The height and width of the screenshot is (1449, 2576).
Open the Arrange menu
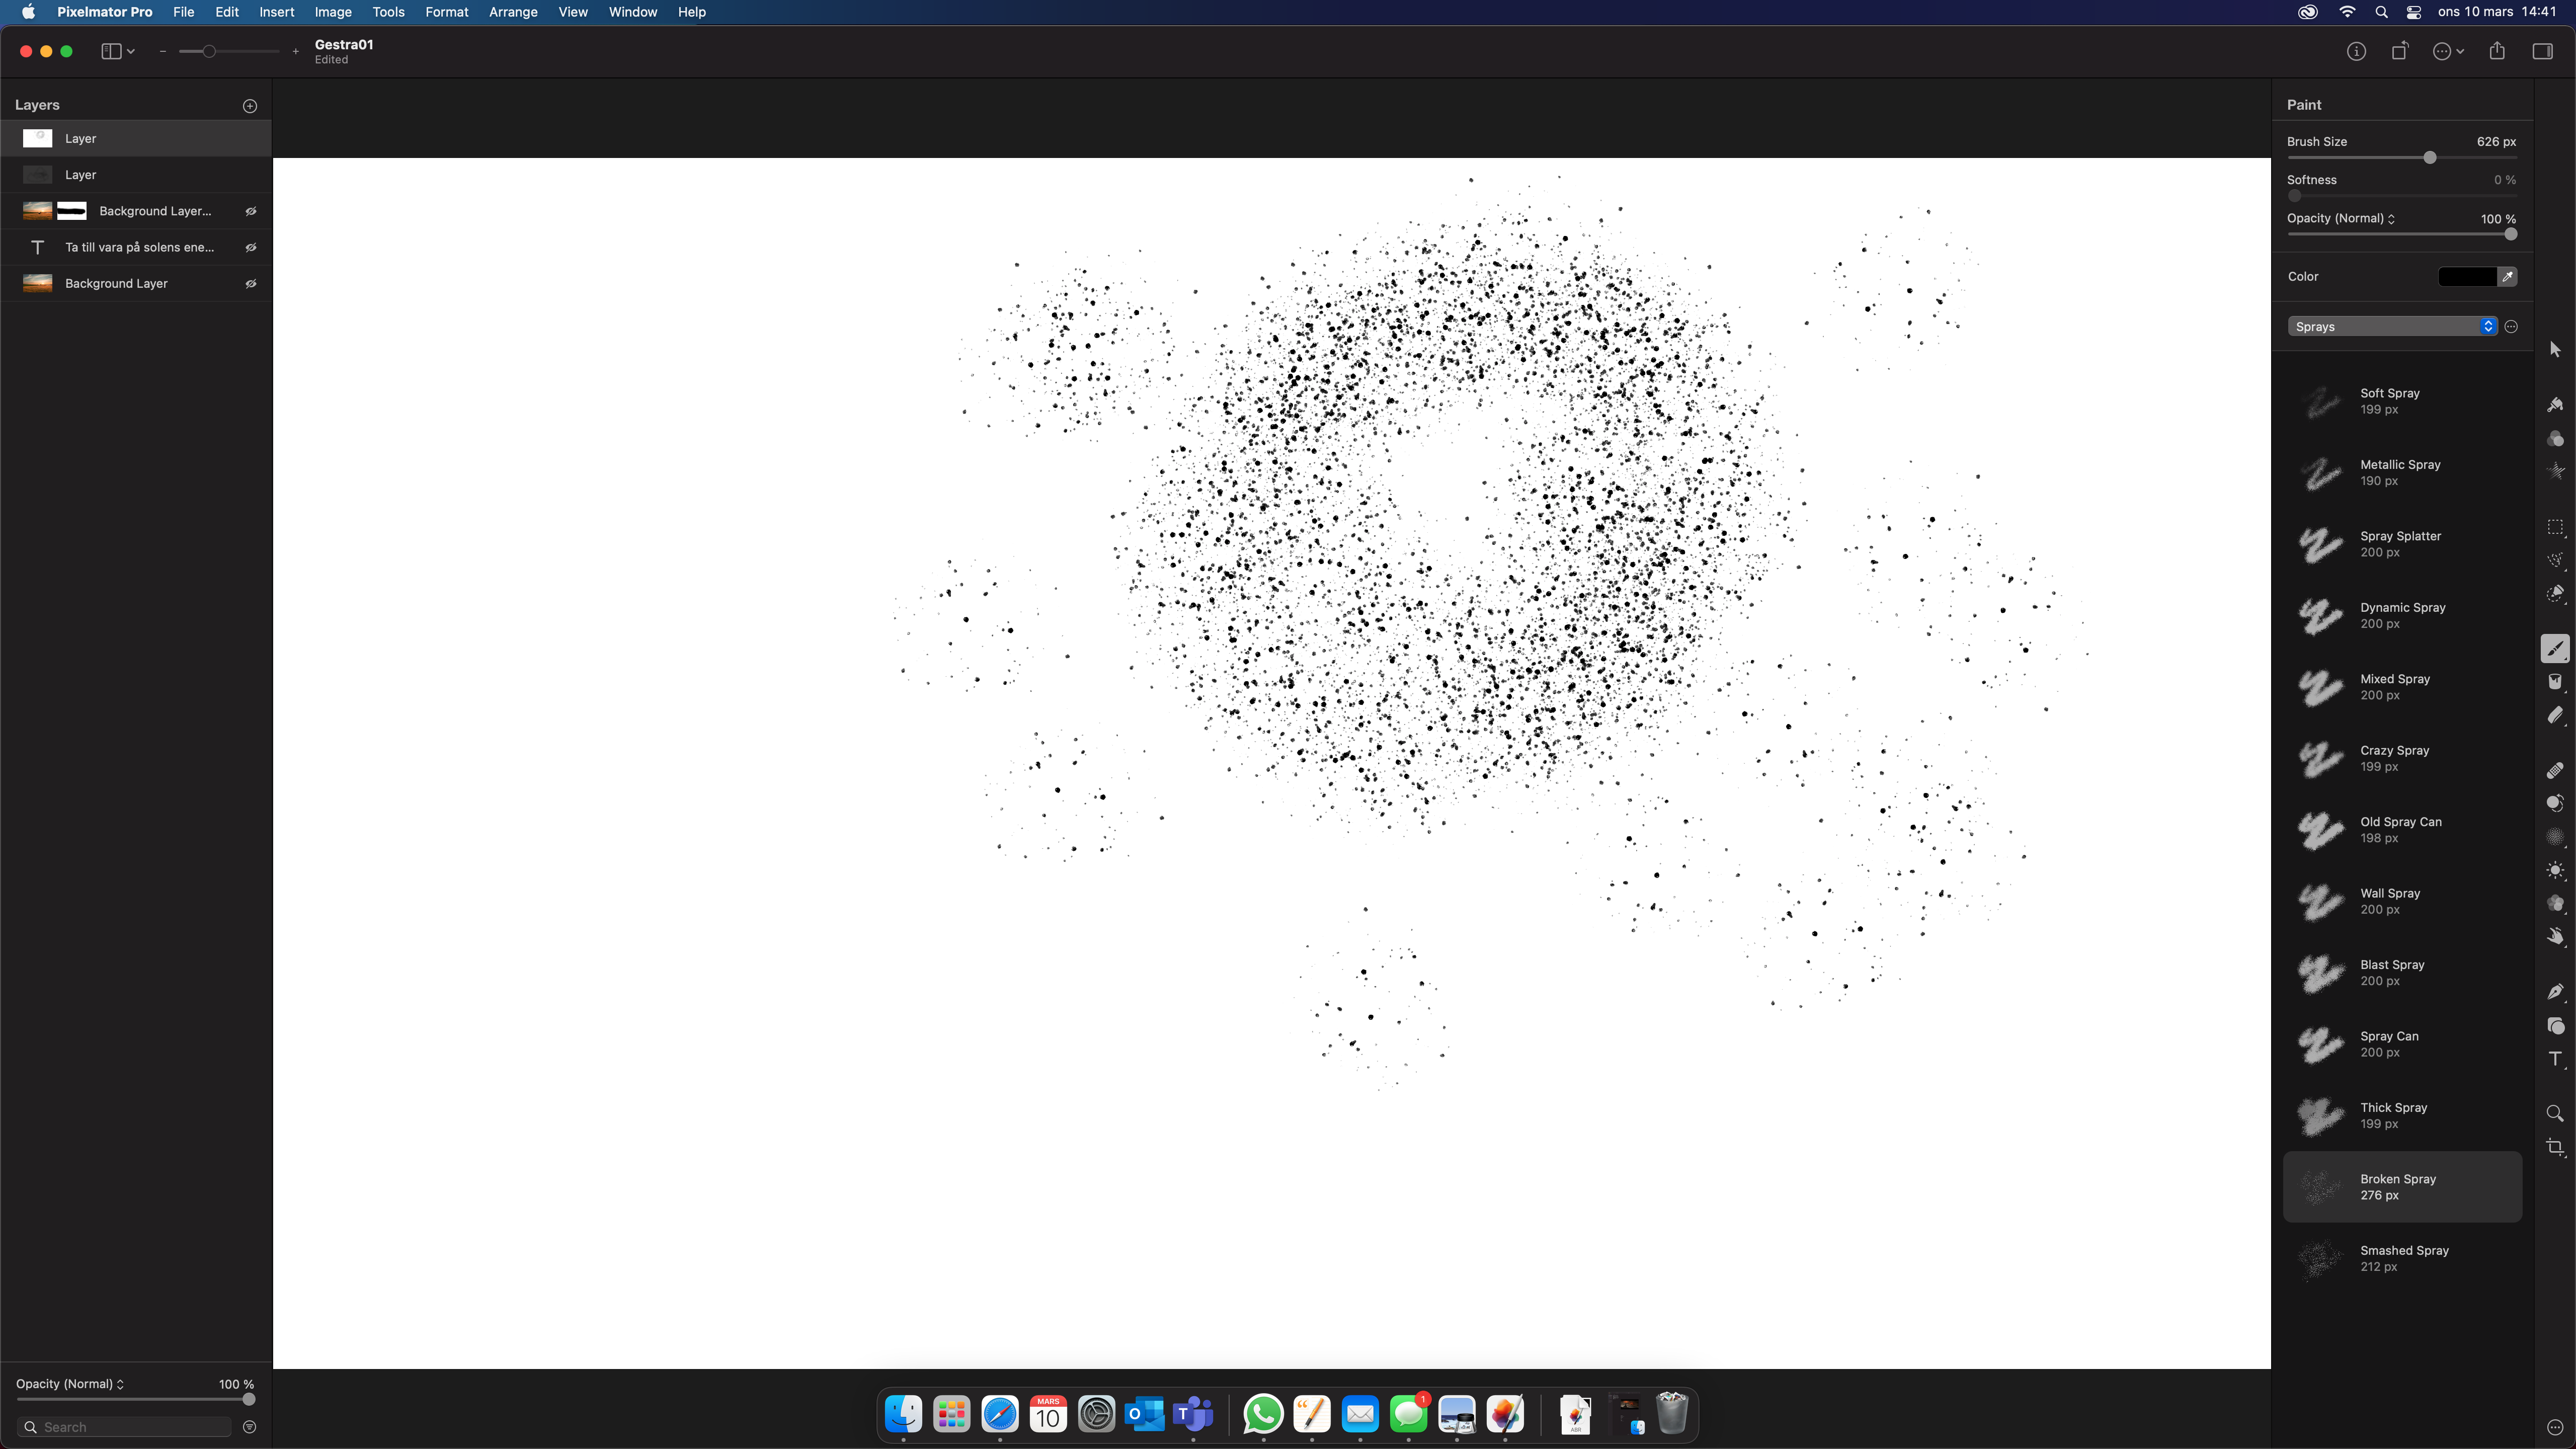[511, 13]
